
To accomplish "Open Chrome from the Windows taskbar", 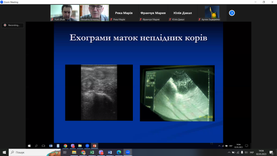I will pos(83,152).
